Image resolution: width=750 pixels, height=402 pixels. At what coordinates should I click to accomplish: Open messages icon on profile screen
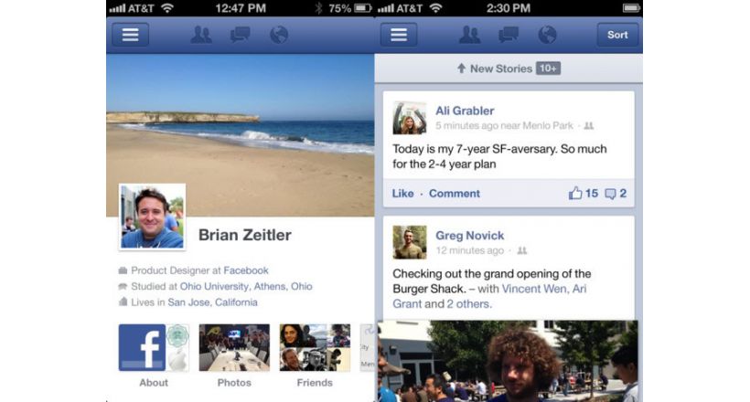[241, 35]
